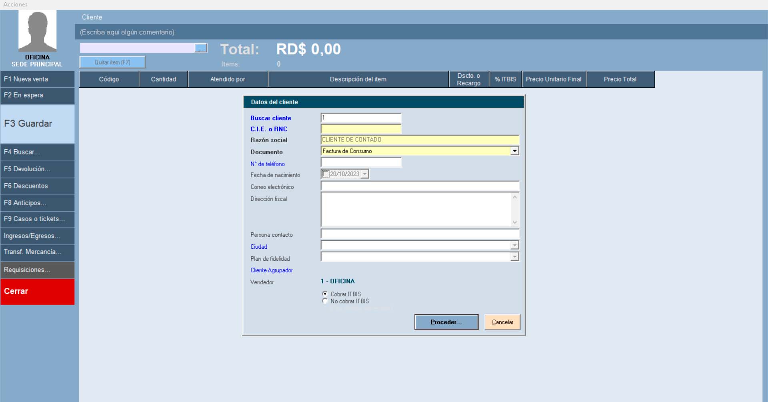
Task: Select the Cobrar ITBIS radio option
Action: point(325,294)
